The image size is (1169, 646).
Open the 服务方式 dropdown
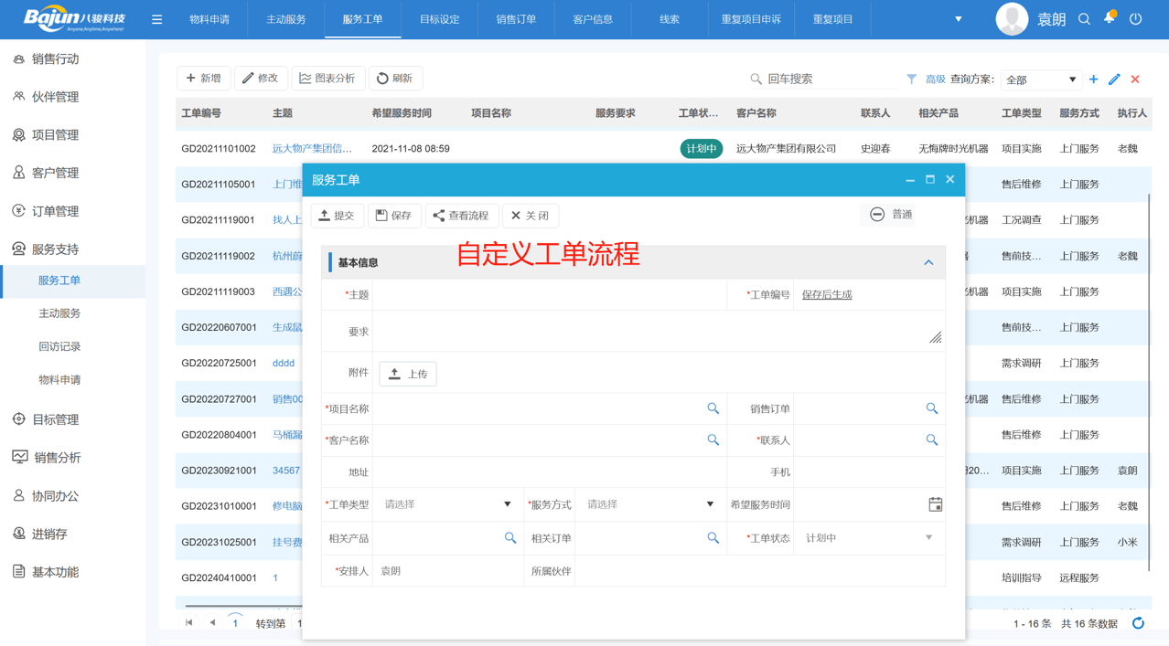click(x=649, y=504)
